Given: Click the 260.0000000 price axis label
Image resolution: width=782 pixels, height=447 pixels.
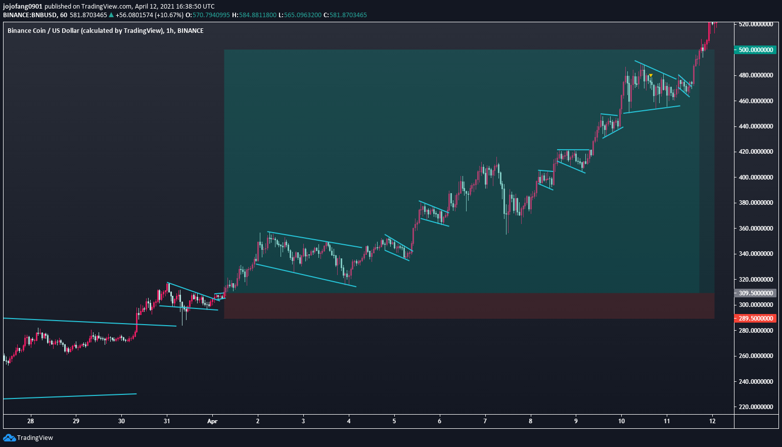Looking at the screenshot, I should [756, 356].
